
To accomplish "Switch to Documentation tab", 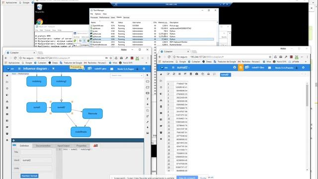I will tap(43, 146).
